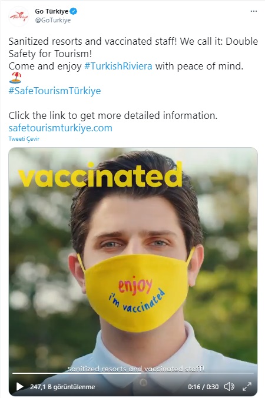Play the video

click(20, 387)
